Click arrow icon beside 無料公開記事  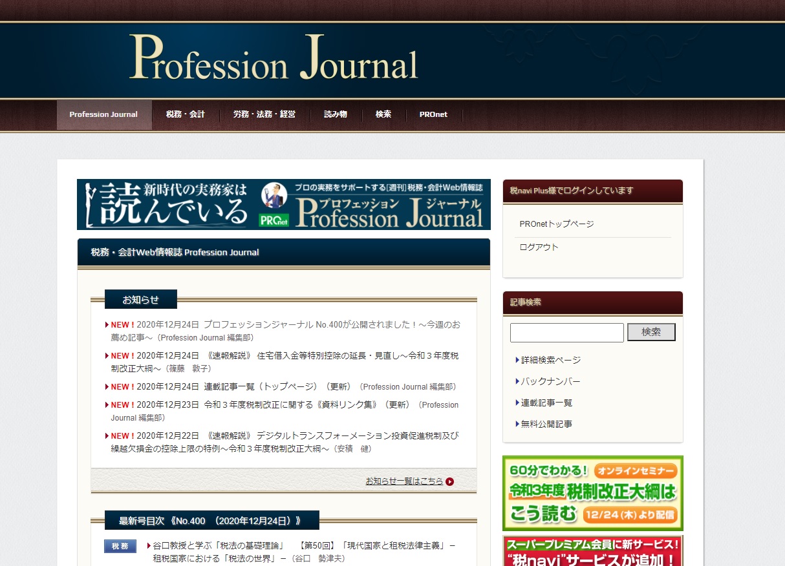(x=517, y=424)
